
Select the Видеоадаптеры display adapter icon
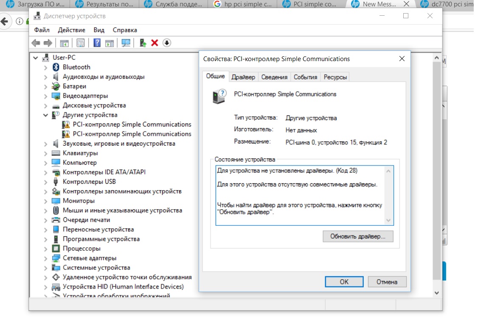pos(56,95)
